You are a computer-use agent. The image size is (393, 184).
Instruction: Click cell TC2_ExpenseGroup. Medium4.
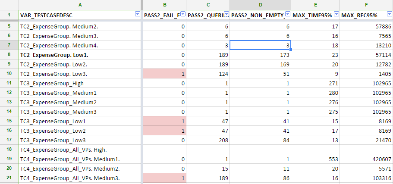click(80, 45)
